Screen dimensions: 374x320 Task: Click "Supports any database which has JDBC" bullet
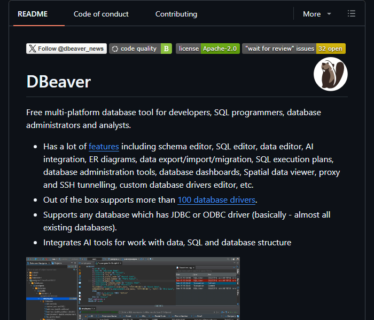187,221
